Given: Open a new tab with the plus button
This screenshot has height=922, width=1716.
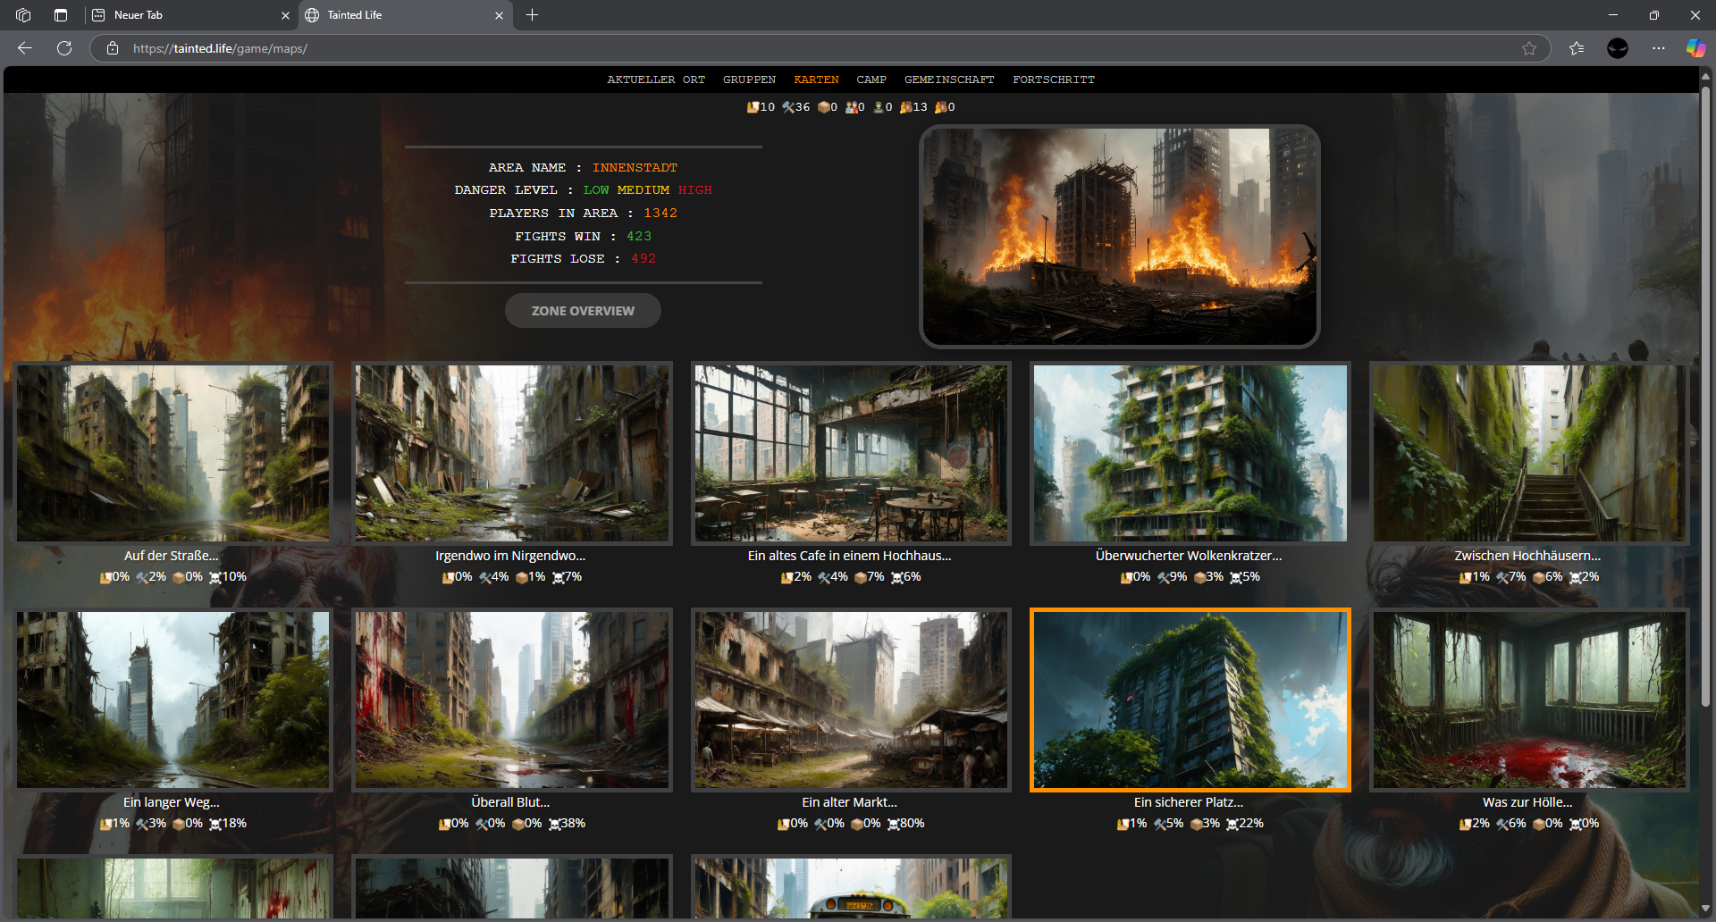Looking at the screenshot, I should pyautogui.click(x=533, y=15).
